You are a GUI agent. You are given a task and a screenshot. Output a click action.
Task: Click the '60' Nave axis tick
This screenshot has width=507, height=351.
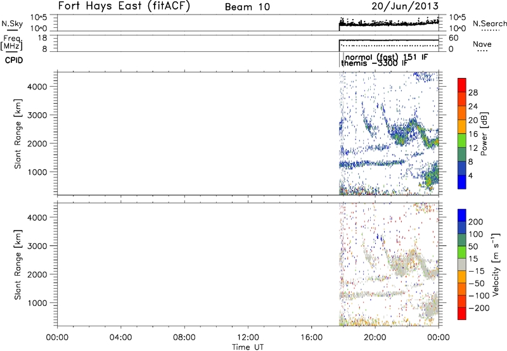[454, 38]
